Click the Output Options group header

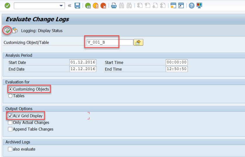tap(19, 109)
